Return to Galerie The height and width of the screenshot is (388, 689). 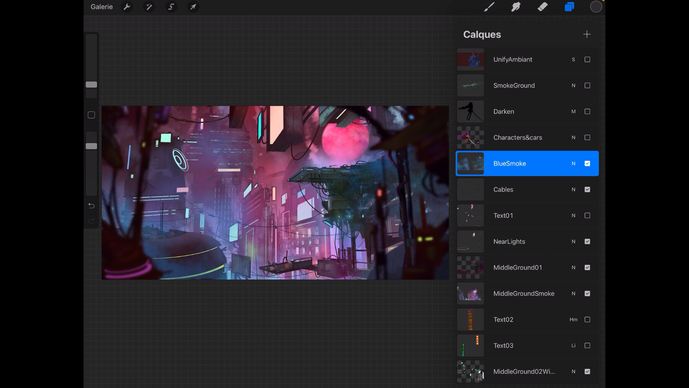(x=102, y=7)
